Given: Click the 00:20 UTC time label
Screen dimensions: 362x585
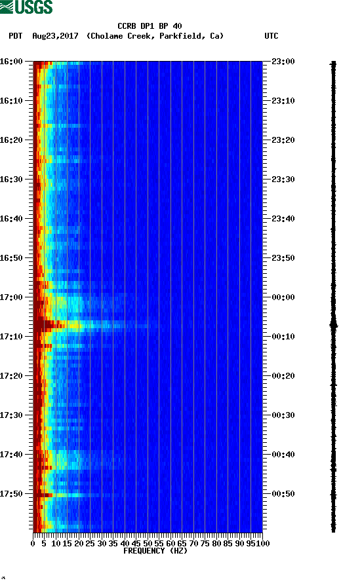Looking at the screenshot, I should (x=283, y=376).
